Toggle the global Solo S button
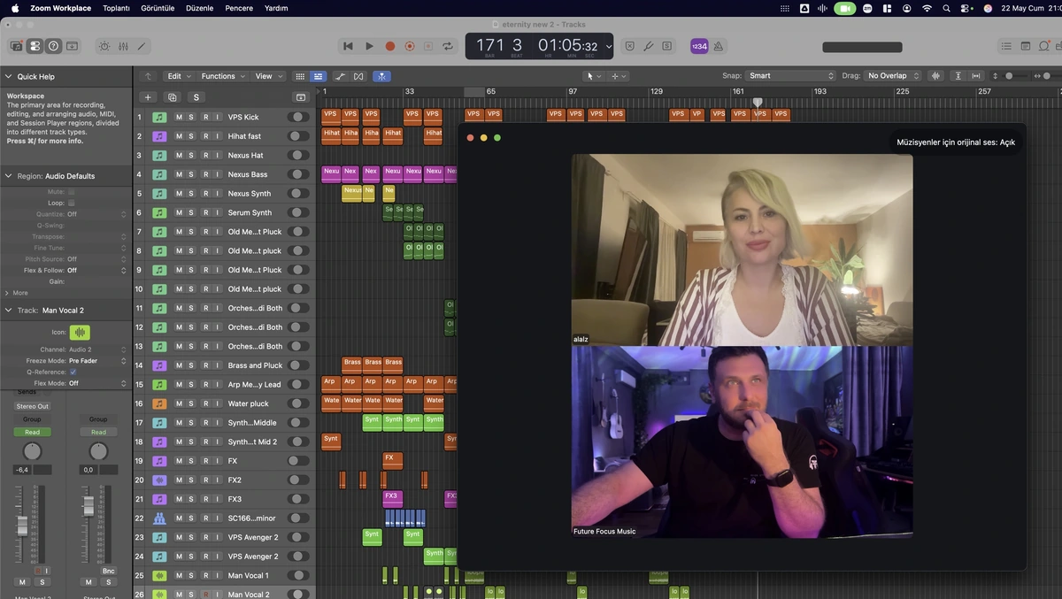This screenshot has height=599, width=1062. coord(666,46)
